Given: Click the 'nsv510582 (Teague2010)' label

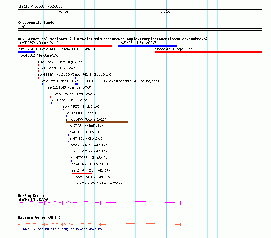Looking at the screenshot, I should tap(38, 55).
